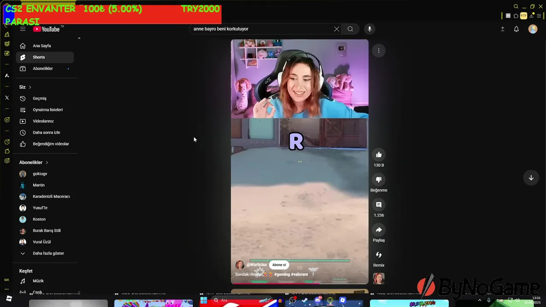Click the yellow extension icon in toolbar
This screenshot has width=546, height=307.
click(x=523, y=16)
